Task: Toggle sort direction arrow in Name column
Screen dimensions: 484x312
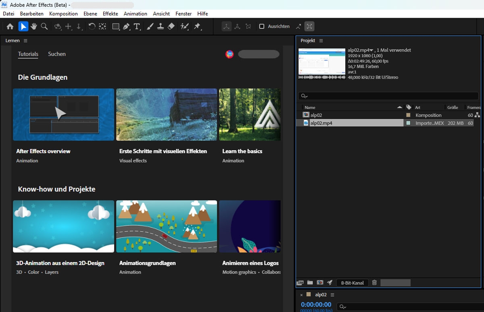Action: point(400,107)
